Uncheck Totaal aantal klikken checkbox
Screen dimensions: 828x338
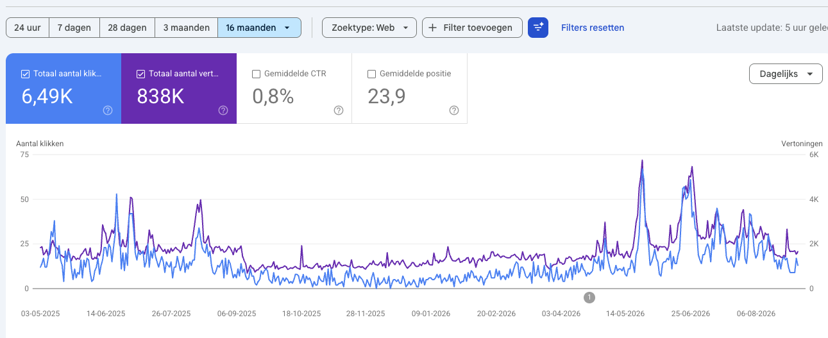25,74
